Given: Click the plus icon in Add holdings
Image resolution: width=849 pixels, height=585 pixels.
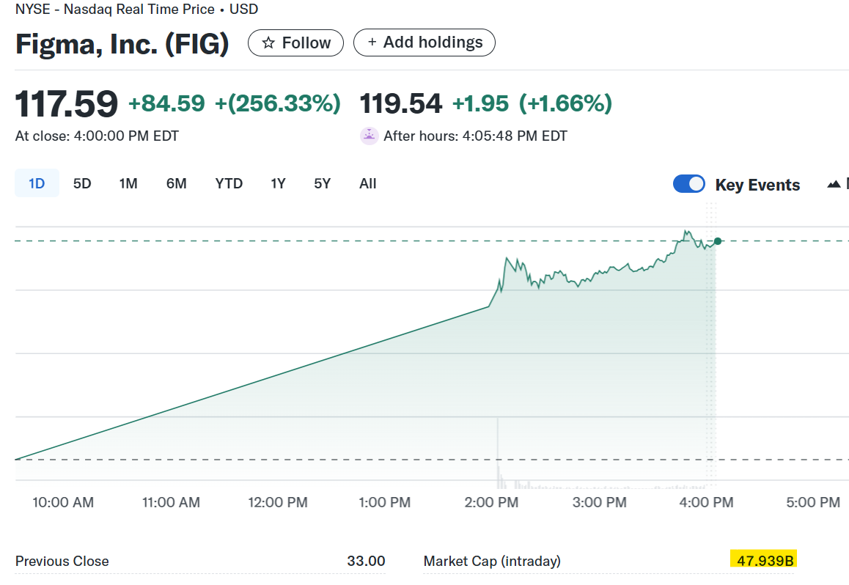Looking at the screenshot, I should coord(372,42).
